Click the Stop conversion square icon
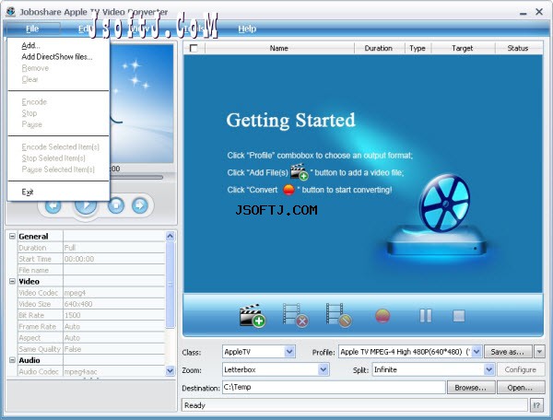Image resolution: width=553 pixels, height=420 pixels. (x=459, y=316)
